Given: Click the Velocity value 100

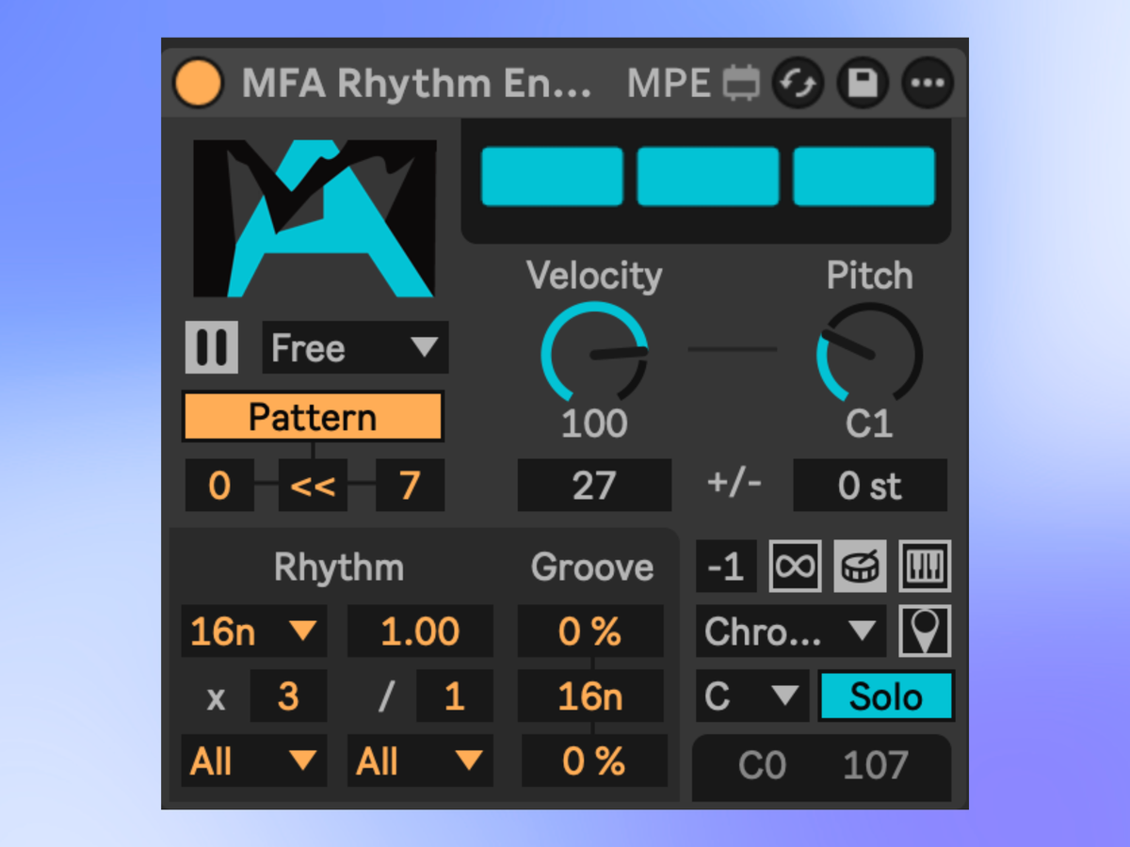Looking at the screenshot, I should [x=594, y=424].
